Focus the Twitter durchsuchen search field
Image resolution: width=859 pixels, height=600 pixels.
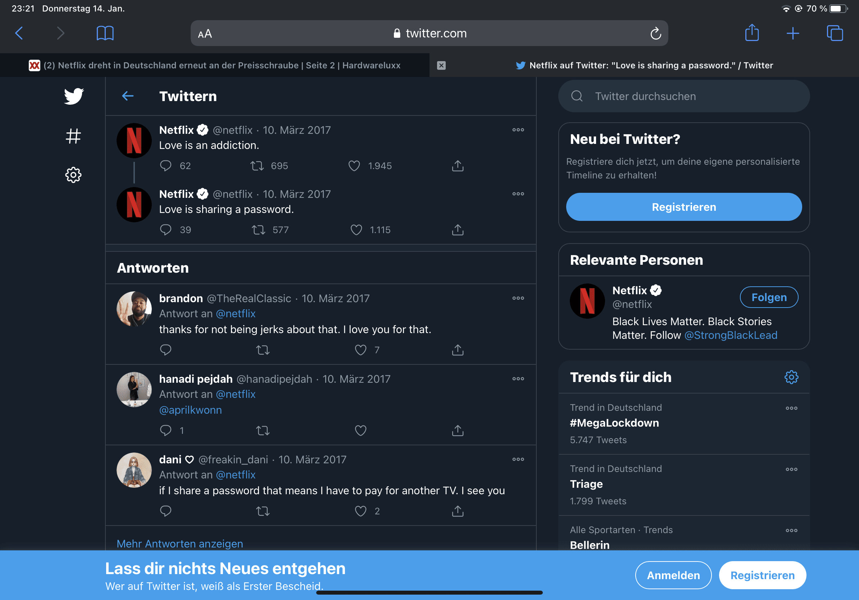(x=684, y=96)
